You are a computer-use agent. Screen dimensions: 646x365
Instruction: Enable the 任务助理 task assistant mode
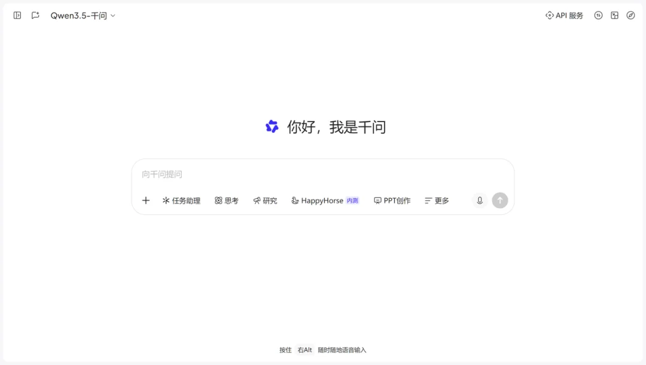point(181,200)
